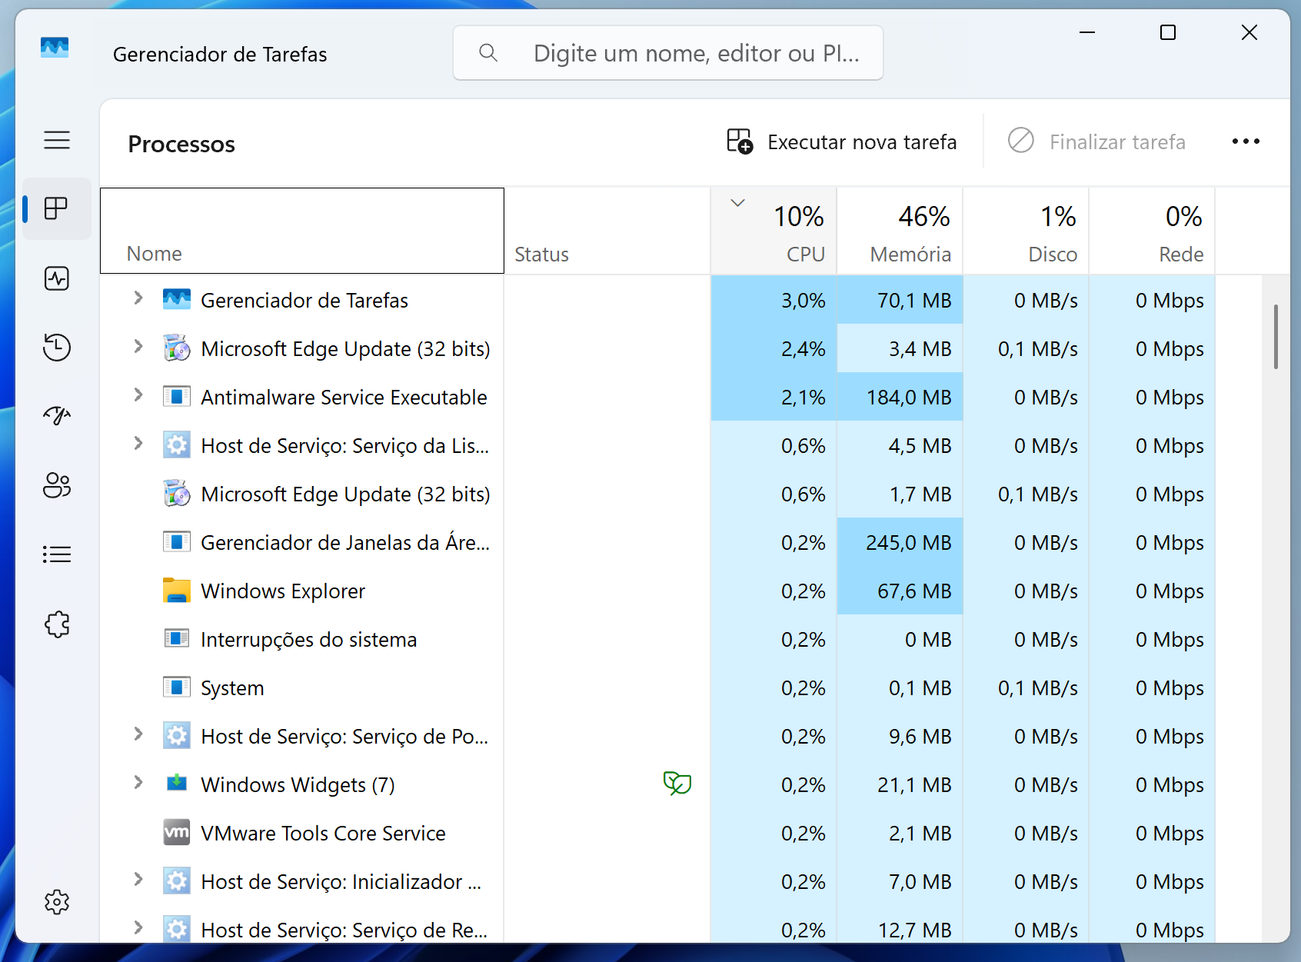The width and height of the screenshot is (1301, 962).
Task: Open the Services puzzle-piece sidebar icon
Action: point(57,624)
